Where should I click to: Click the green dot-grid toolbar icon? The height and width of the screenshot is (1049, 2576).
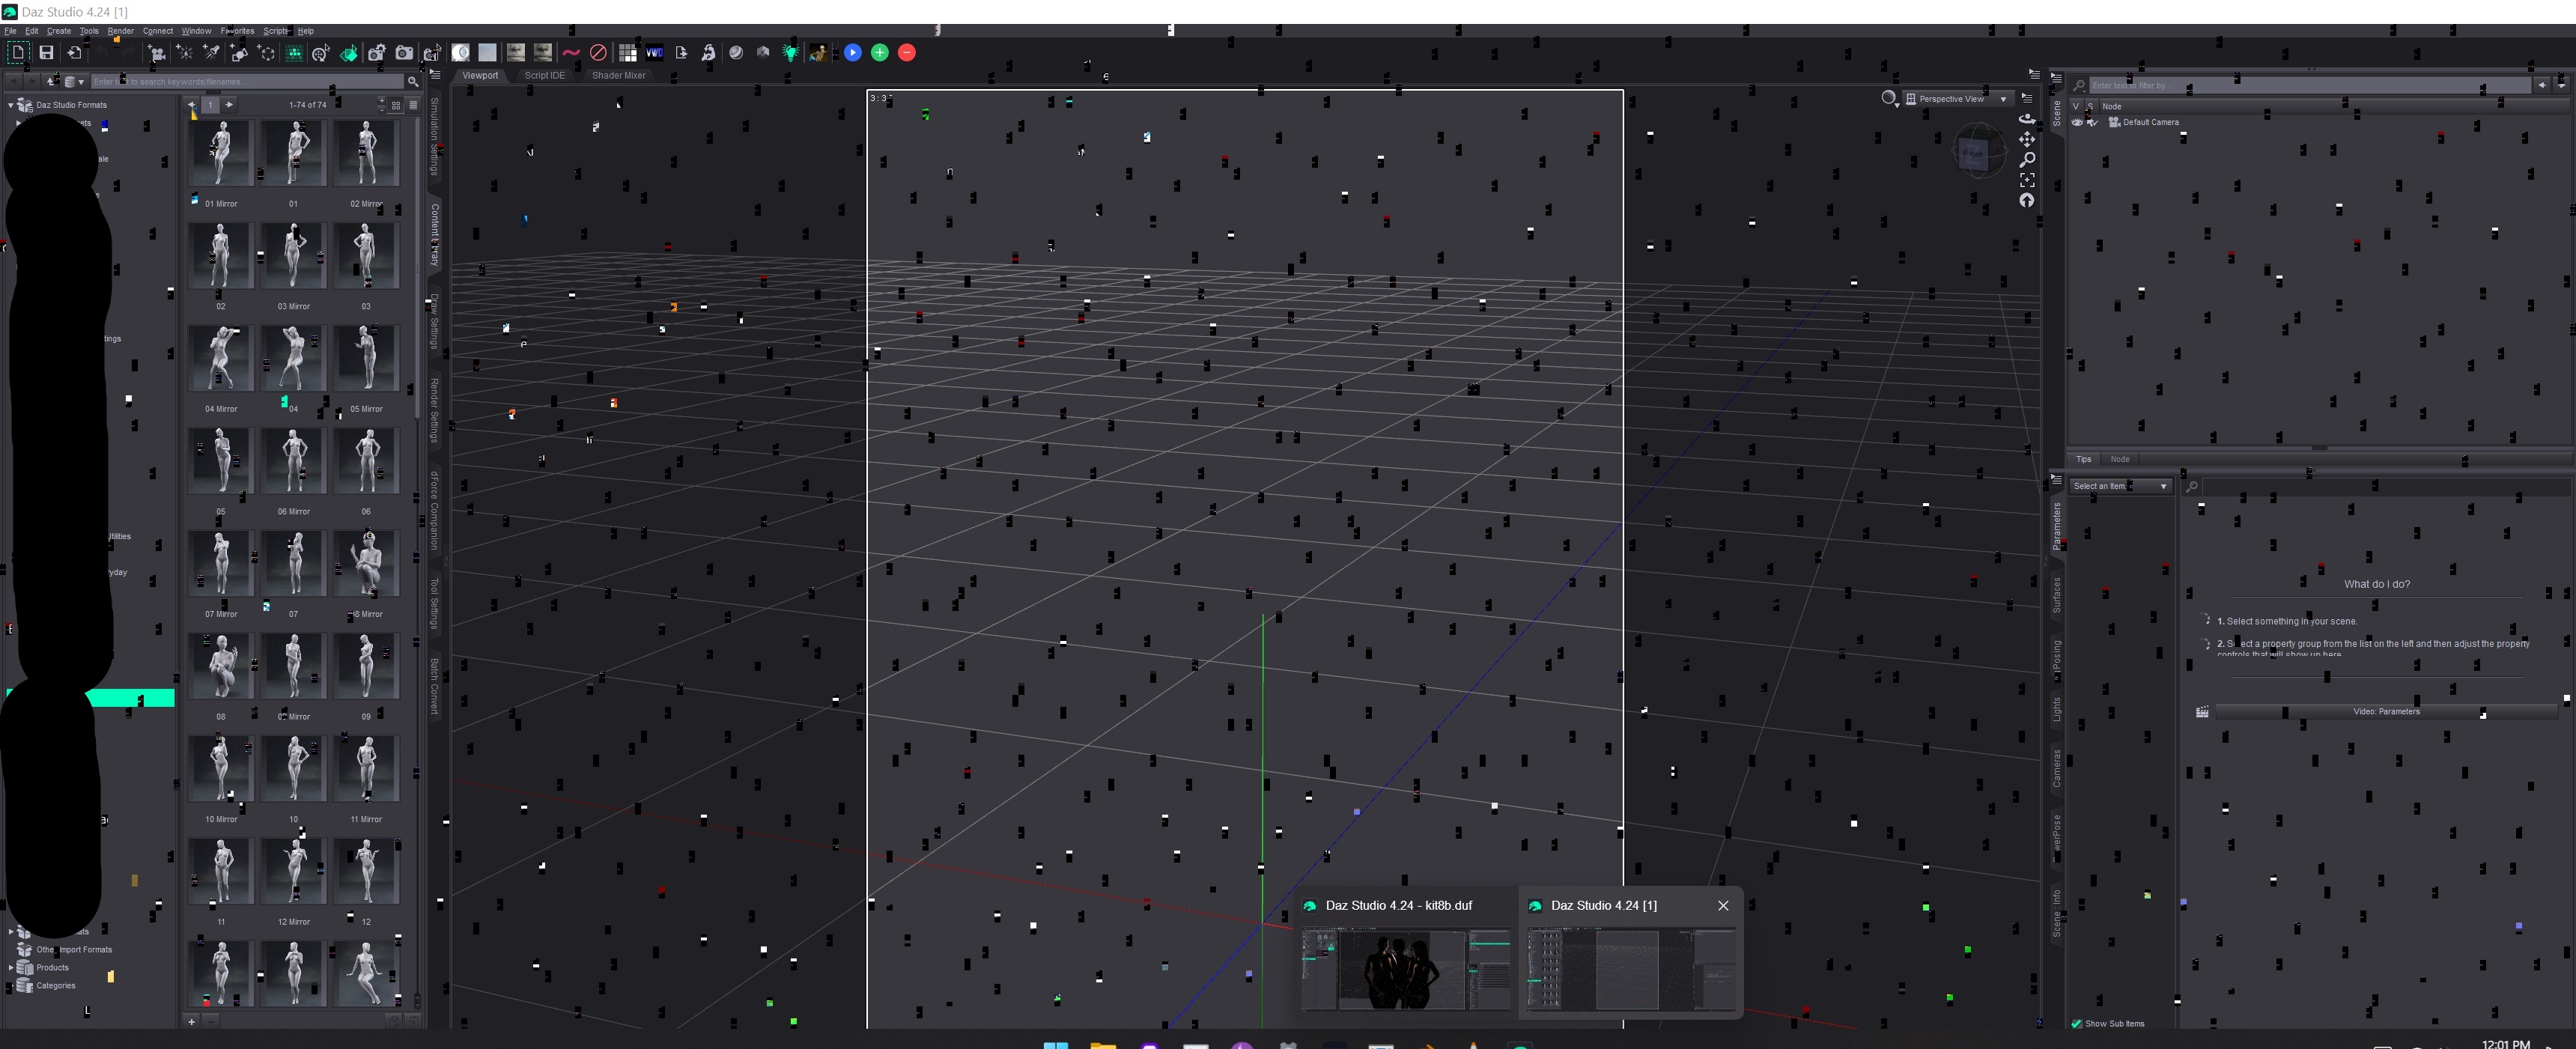click(294, 53)
